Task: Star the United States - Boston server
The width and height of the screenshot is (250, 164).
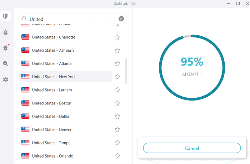Action: click(117, 103)
